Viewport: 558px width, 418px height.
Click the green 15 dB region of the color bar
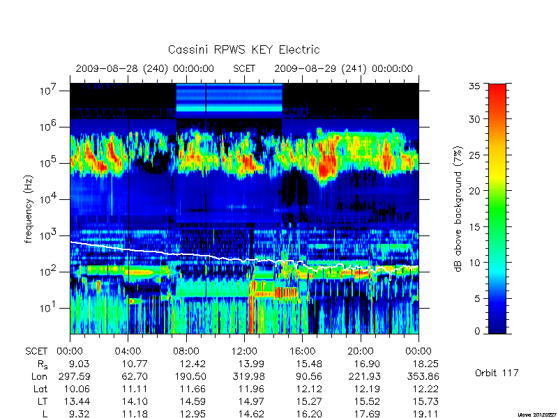tap(497, 226)
